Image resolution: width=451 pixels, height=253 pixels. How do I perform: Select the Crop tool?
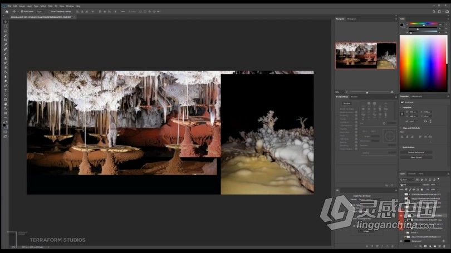tap(6, 40)
